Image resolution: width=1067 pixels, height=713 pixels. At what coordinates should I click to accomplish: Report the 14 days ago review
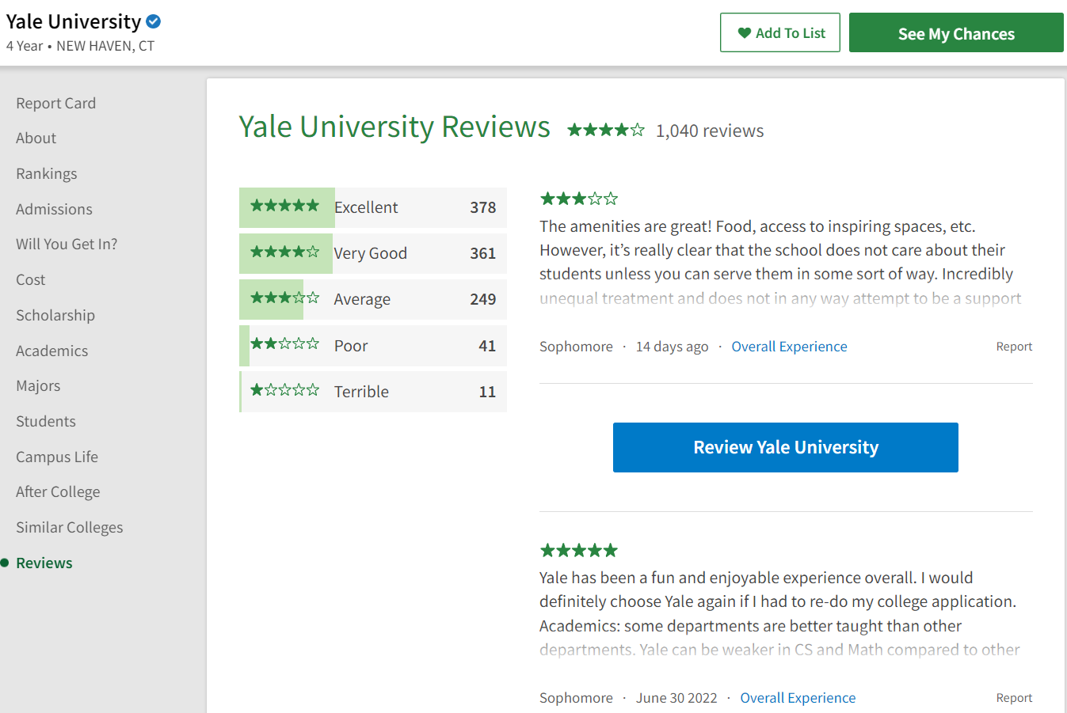pyautogui.click(x=1014, y=347)
